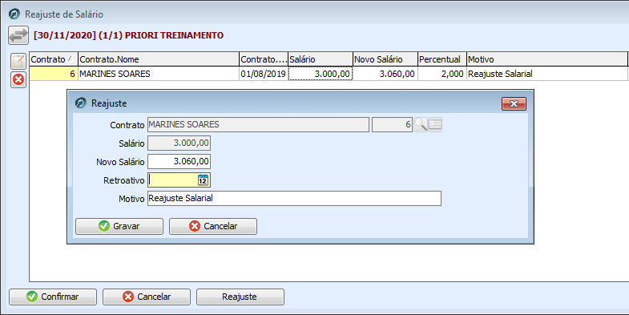Select the 3.060,00 new salary cell
Image resolution: width=629 pixels, height=315 pixels.
tap(385, 74)
